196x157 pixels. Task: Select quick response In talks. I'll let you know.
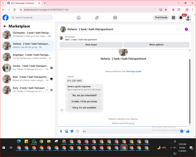coord(84,101)
